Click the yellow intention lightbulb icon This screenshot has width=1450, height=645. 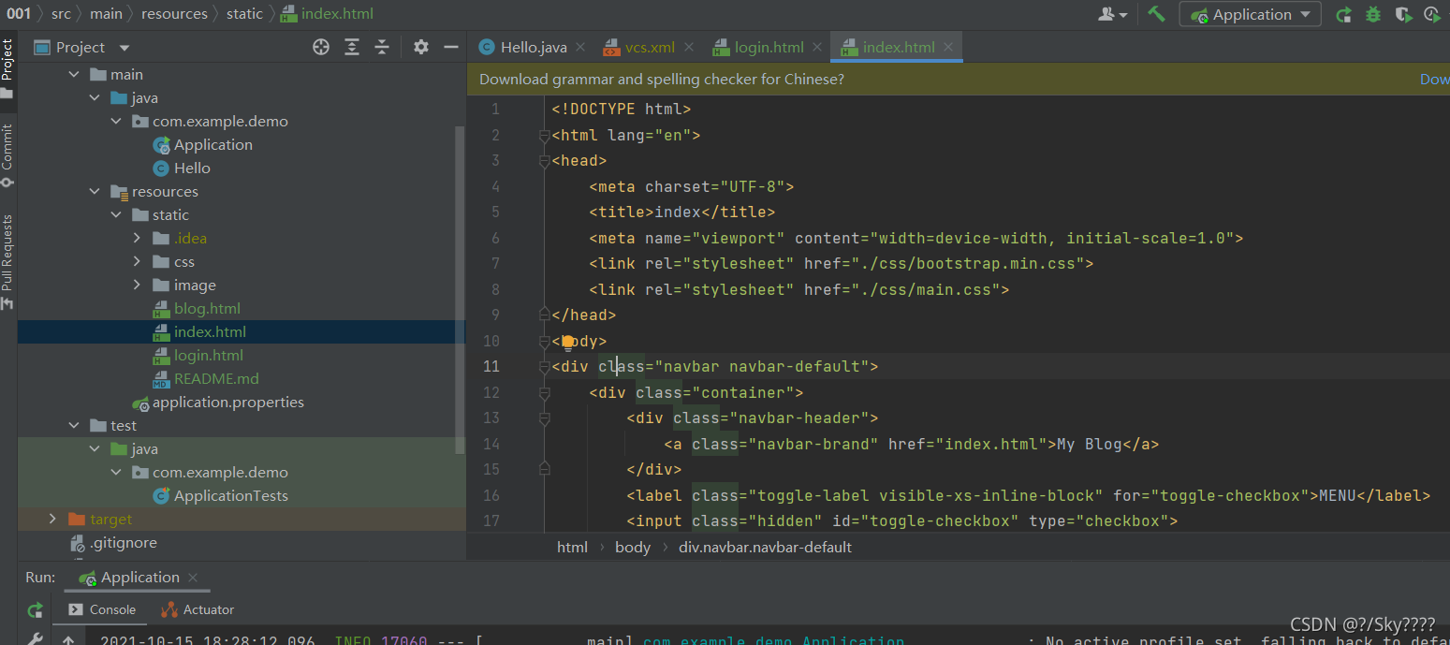coord(567,342)
